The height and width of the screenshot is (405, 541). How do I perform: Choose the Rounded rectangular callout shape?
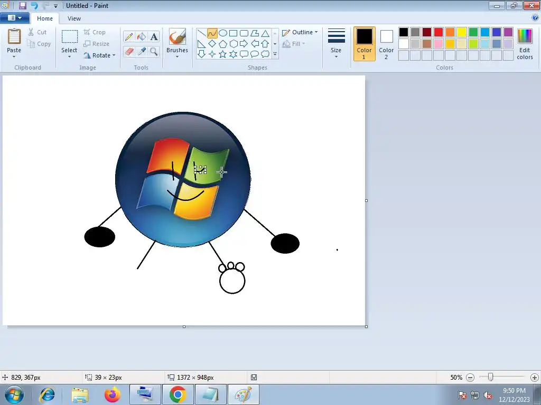coord(244,54)
